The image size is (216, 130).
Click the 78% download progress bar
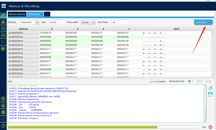(x=103, y=127)
